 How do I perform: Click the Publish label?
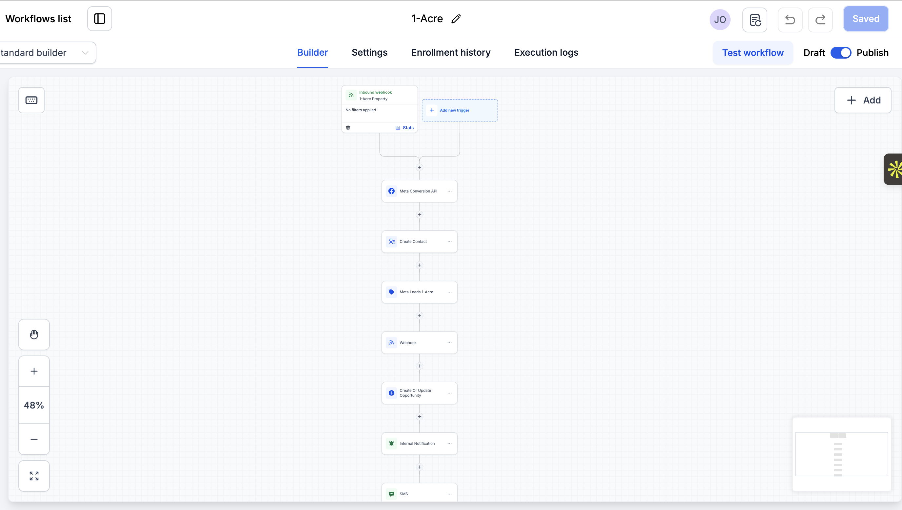tap(873, 53)
